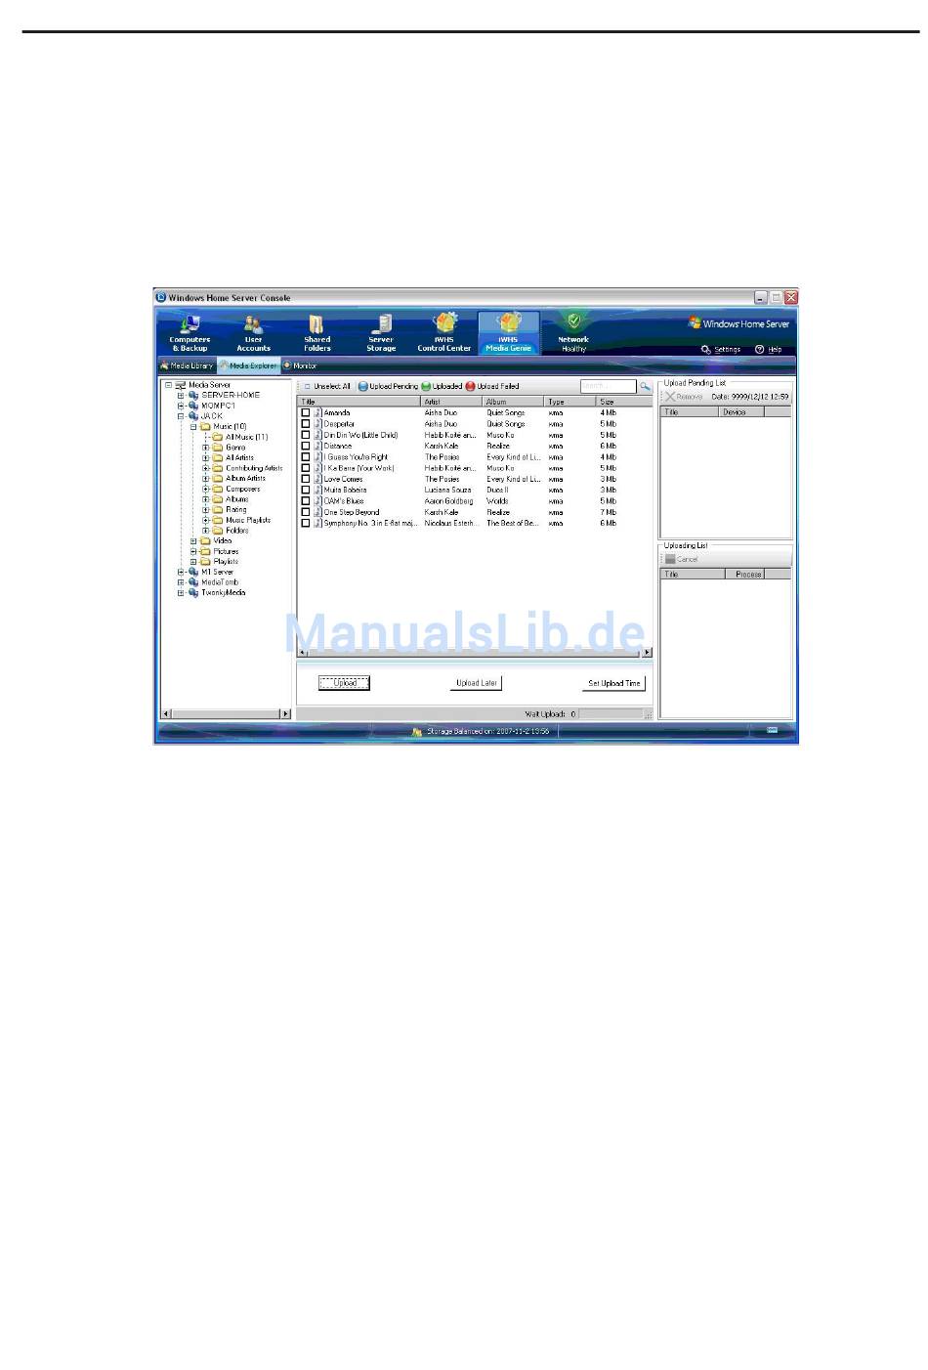
Task: Click the Remove X icon
Action: tap(669, 396)
